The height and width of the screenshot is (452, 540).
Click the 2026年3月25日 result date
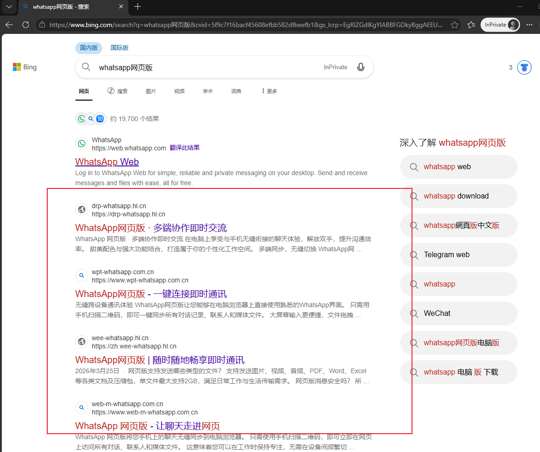[97, 371]
